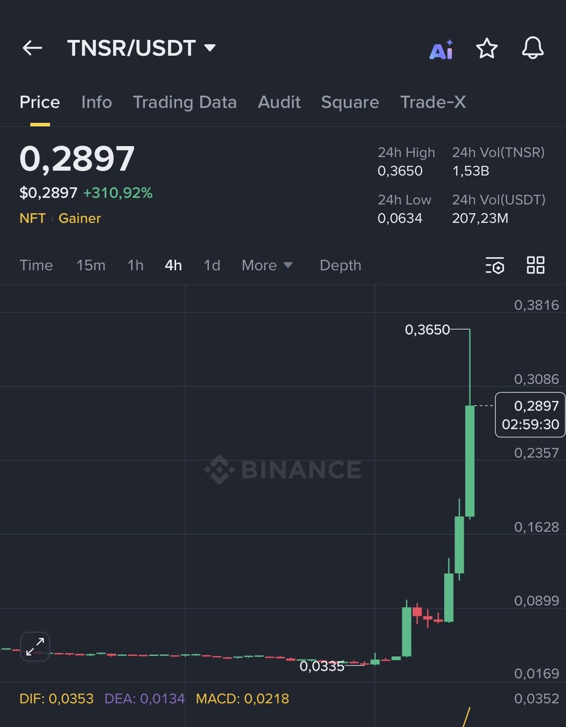The height and width of the screenshot is (727, 566).
Task: Go back using the left arrow
Action: (33, 48)
